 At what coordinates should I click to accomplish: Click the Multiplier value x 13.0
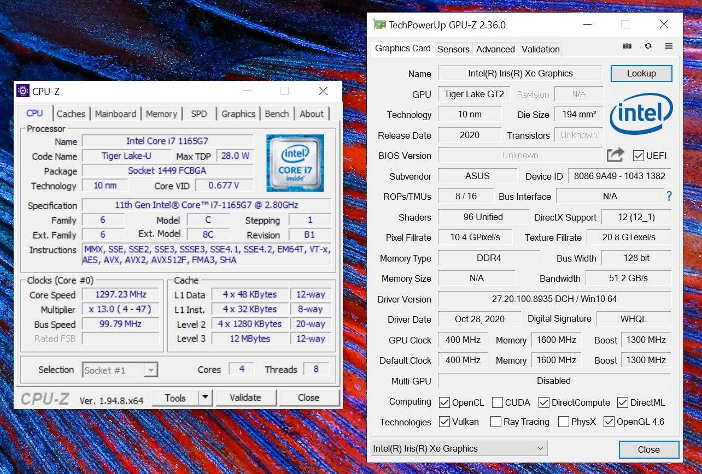point(120,309)
